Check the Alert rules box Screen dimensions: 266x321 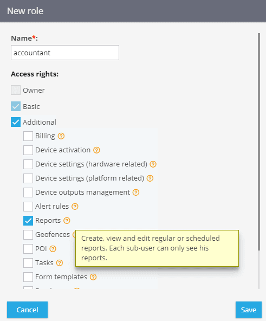coord(28,207)
